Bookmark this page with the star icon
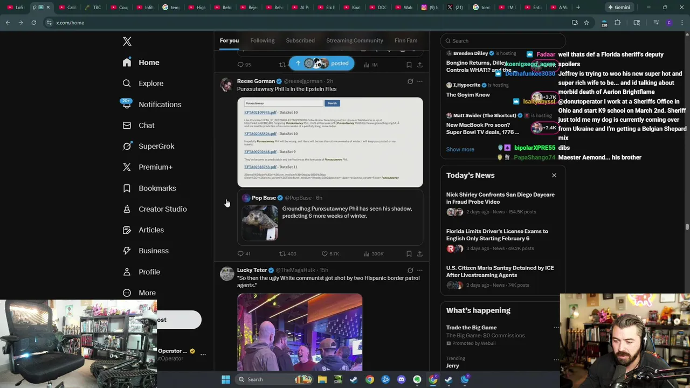 pyautogui.click(x=586, y=23)
